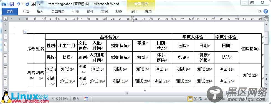The image size is (271, 104).
Task: Click the 中文(中国) language indicator
Action: pos(60,99)
